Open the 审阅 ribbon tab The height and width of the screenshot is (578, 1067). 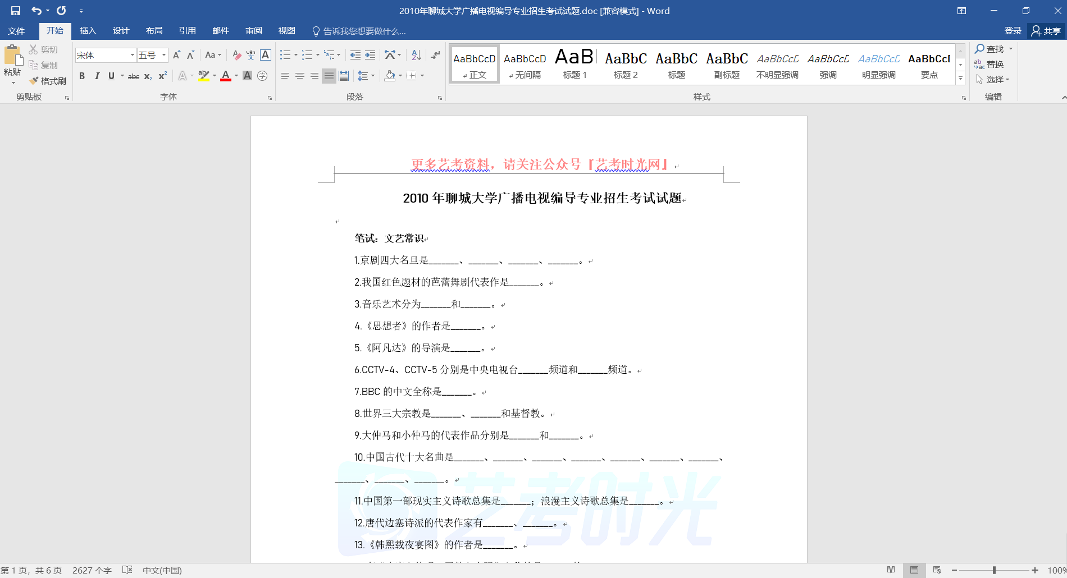tap(254, 31)
